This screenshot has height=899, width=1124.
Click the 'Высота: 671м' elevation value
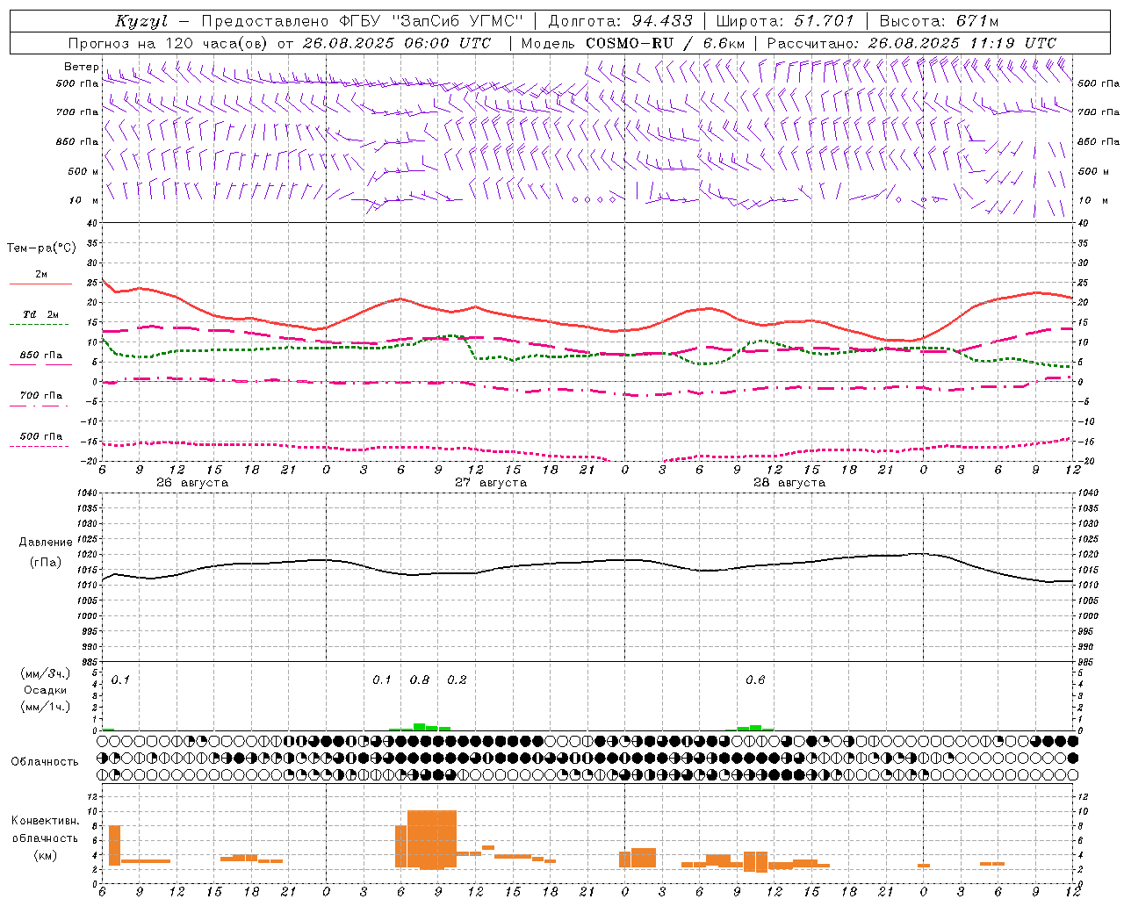coord(939,21)
